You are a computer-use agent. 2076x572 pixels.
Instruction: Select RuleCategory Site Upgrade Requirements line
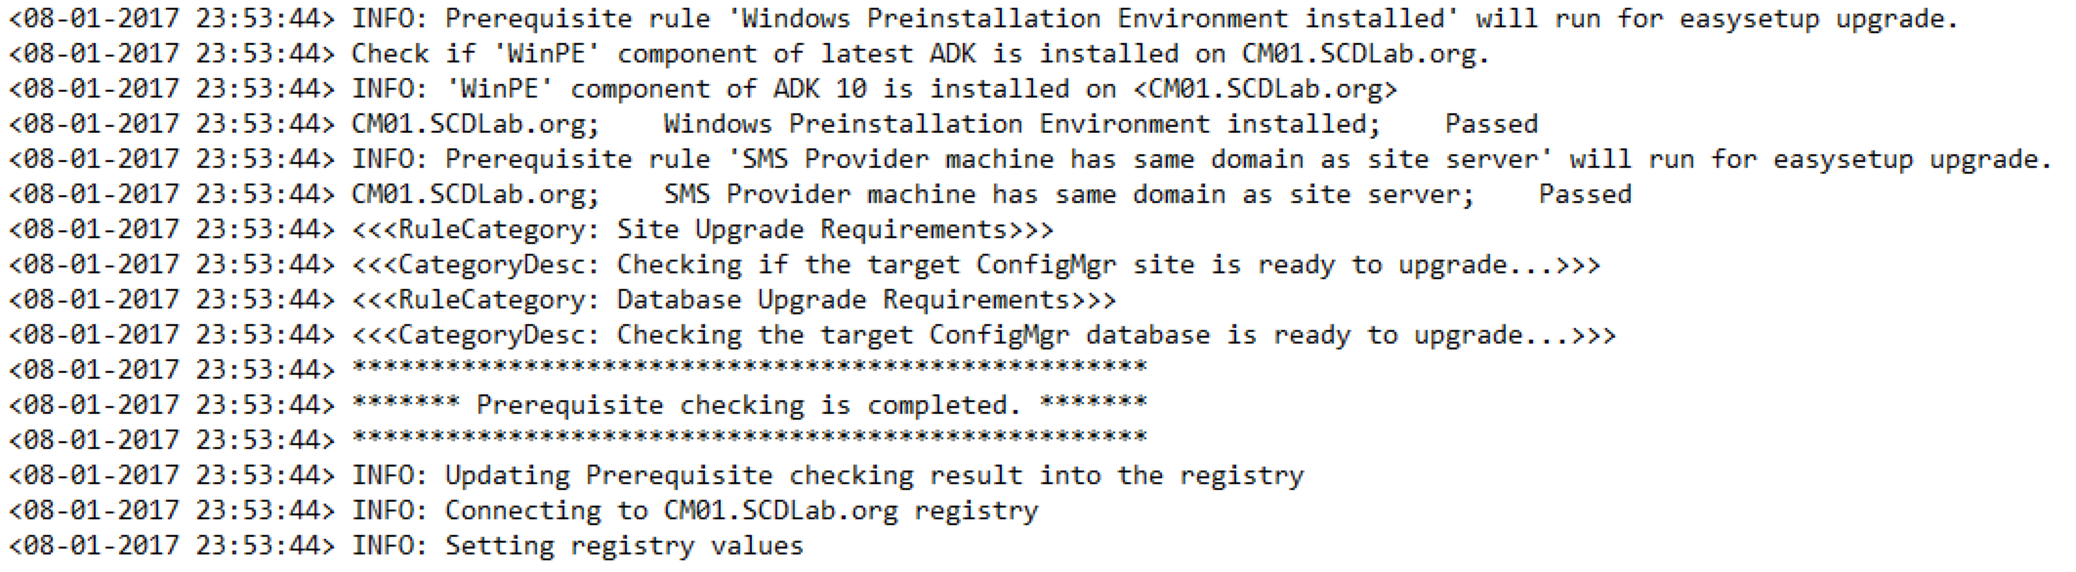pyautogui.click(x=531, y=229)
